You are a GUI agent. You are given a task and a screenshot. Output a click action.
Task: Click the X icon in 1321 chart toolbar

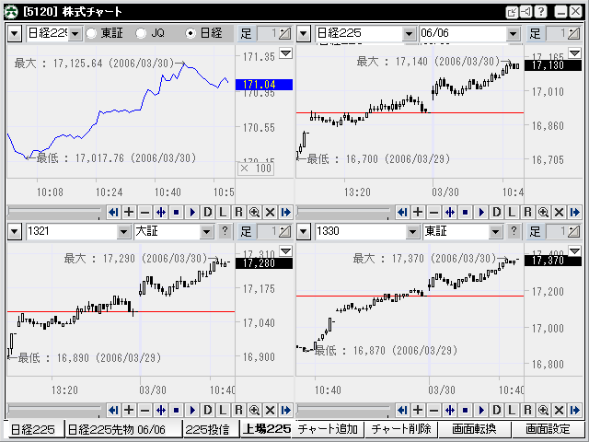[x=270, y=410]
